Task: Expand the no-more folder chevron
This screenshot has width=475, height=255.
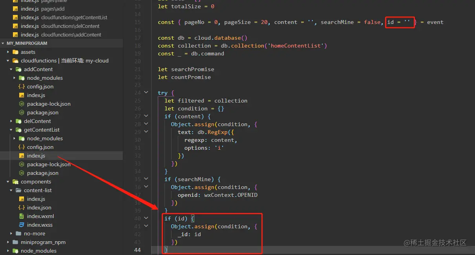Action: pos(11,233)
